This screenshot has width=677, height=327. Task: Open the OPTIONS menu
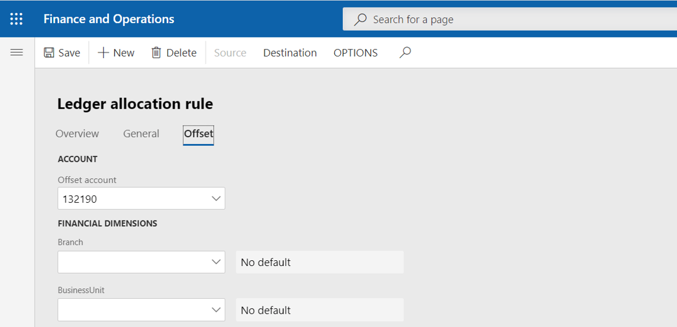tap(355, 52)
